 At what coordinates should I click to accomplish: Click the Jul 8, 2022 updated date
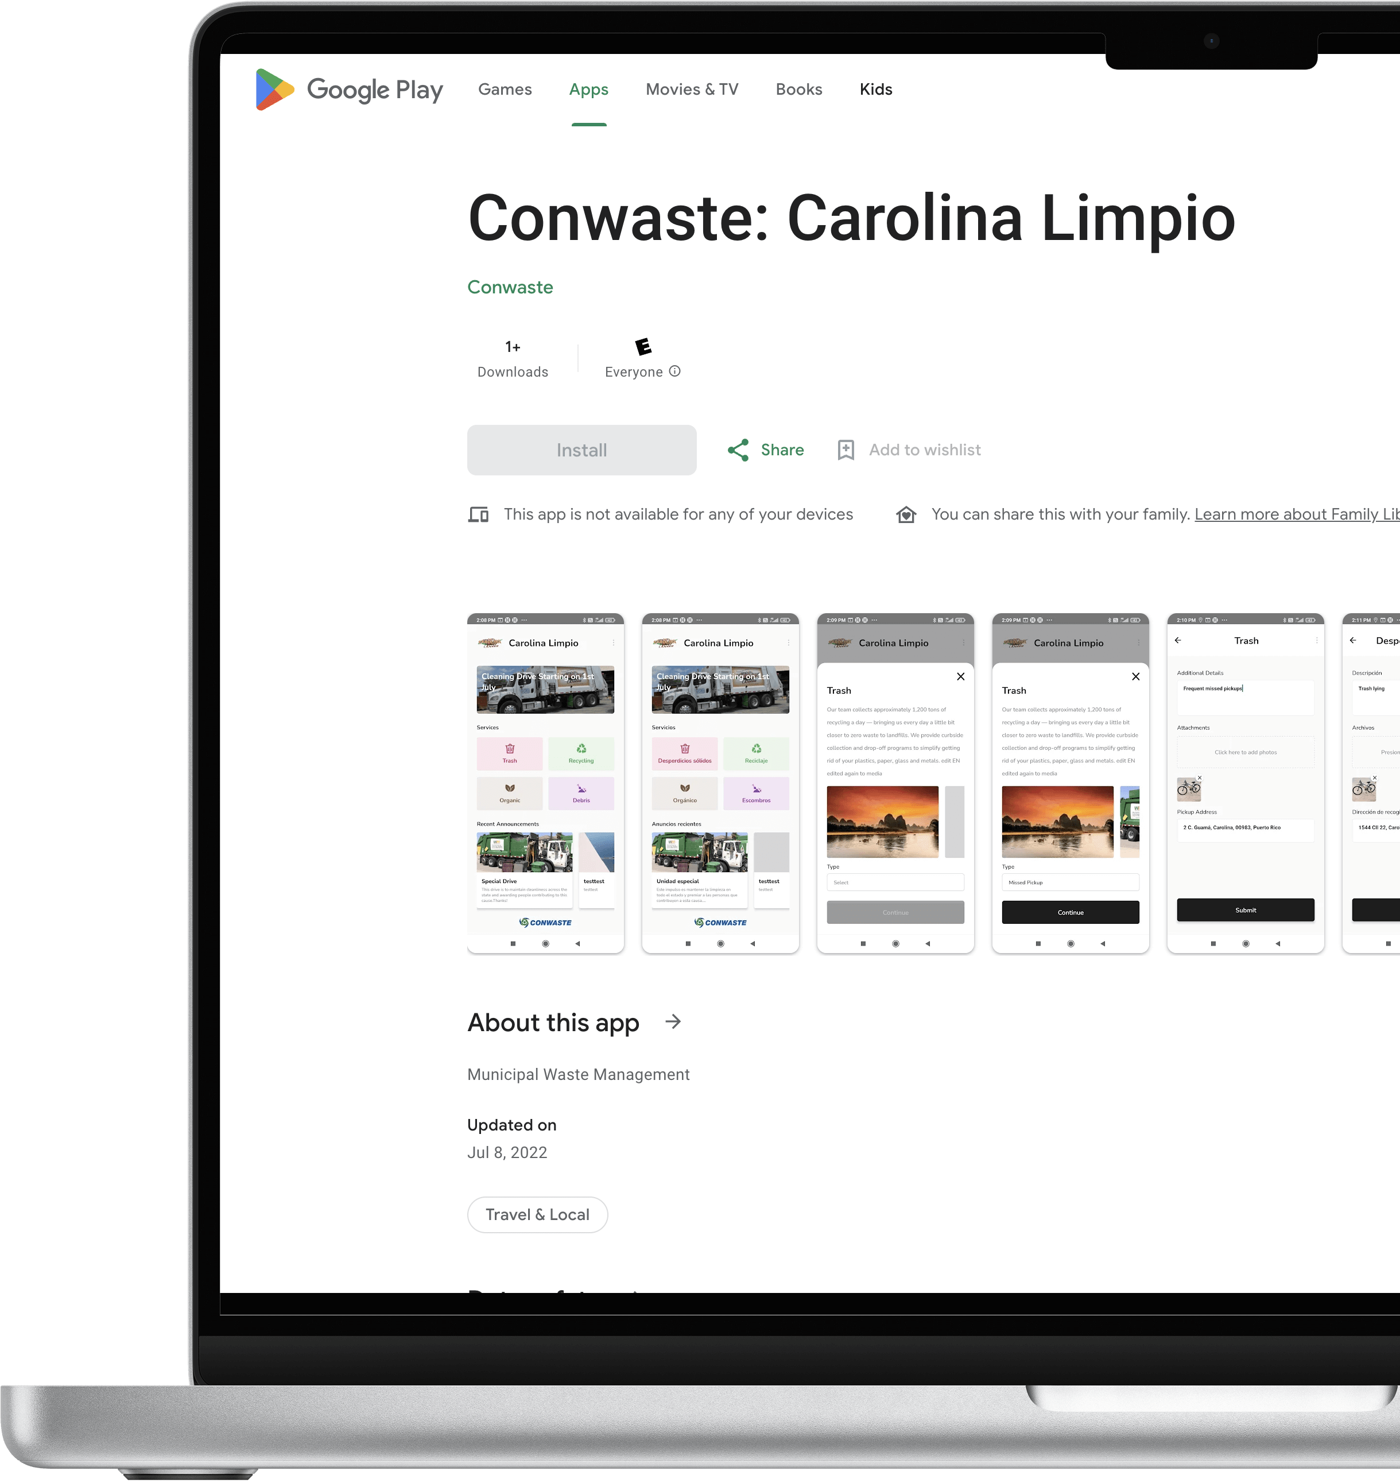point(507,1153)
